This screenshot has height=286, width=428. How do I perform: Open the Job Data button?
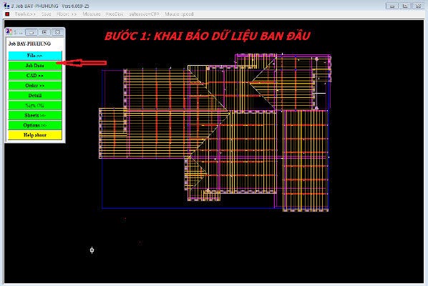click(35, 66)
